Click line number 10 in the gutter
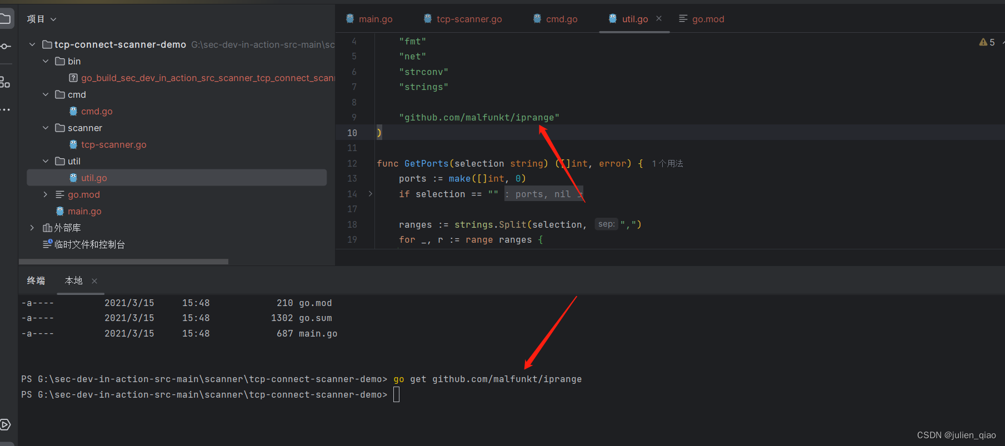 coord(352,133)
